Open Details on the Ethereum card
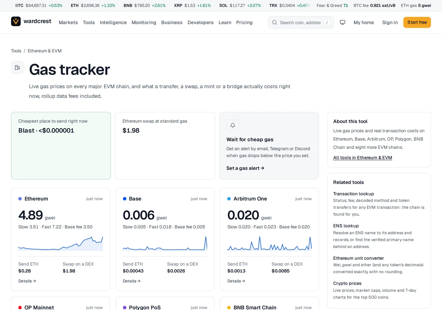 point(27,281)
